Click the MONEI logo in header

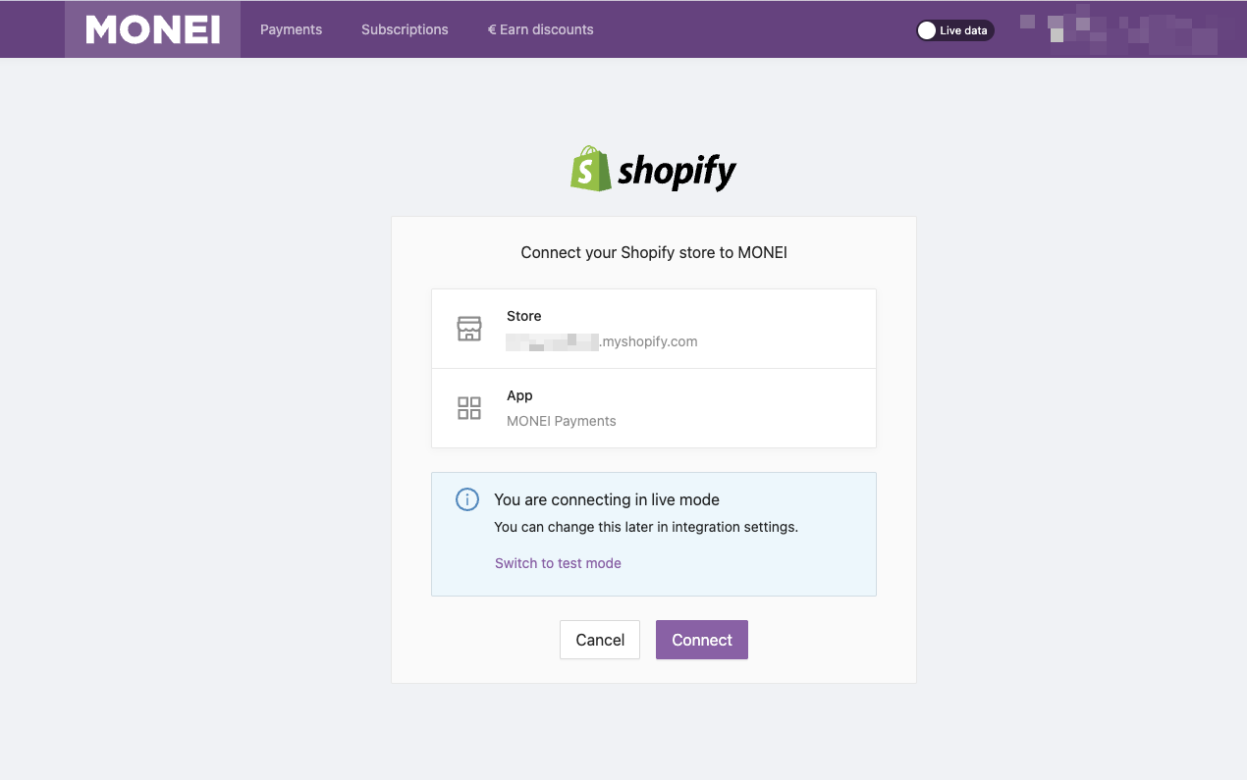coord(152,29)
